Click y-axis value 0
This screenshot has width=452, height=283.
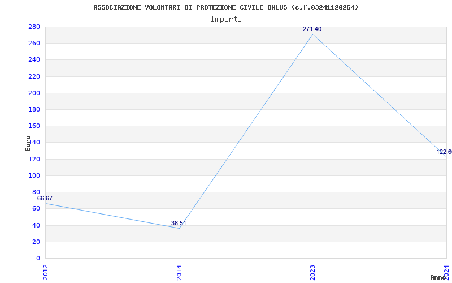[x=38, y=258]
